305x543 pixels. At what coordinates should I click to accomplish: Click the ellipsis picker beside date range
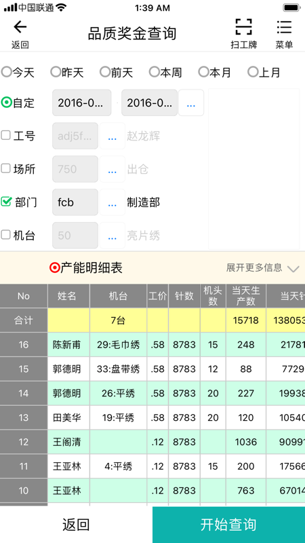coord(191,103)
